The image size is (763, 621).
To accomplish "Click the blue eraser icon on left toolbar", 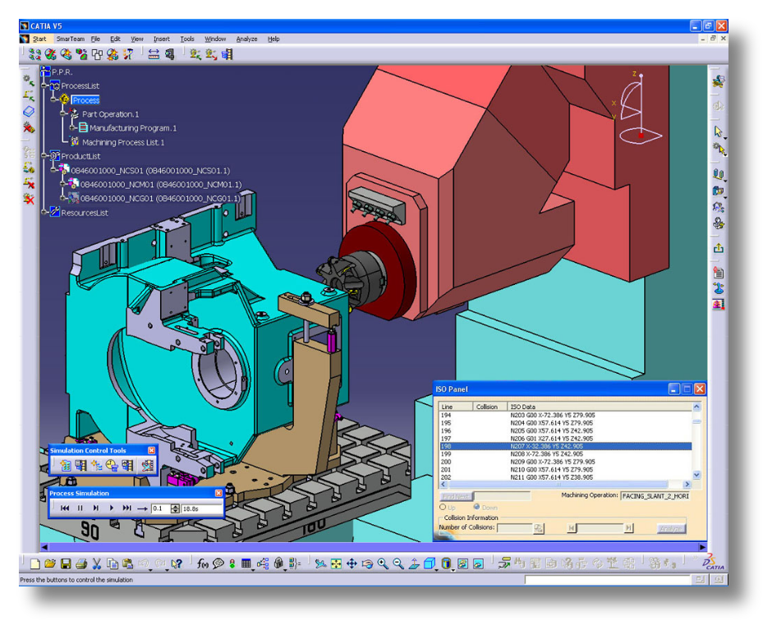I will click(29, 112).
